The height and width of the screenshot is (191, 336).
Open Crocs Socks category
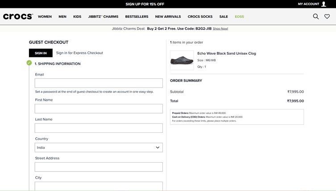coord(200,16)
